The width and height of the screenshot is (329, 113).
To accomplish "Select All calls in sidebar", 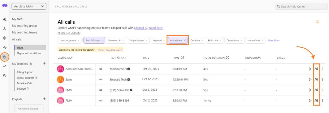I will [17, 40].
